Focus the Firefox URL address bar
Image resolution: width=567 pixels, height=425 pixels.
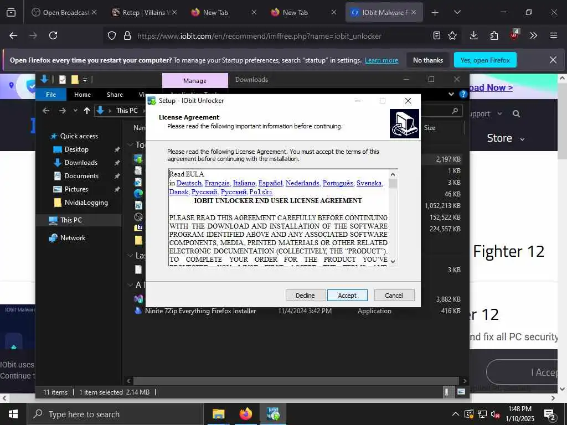(259, 36)
